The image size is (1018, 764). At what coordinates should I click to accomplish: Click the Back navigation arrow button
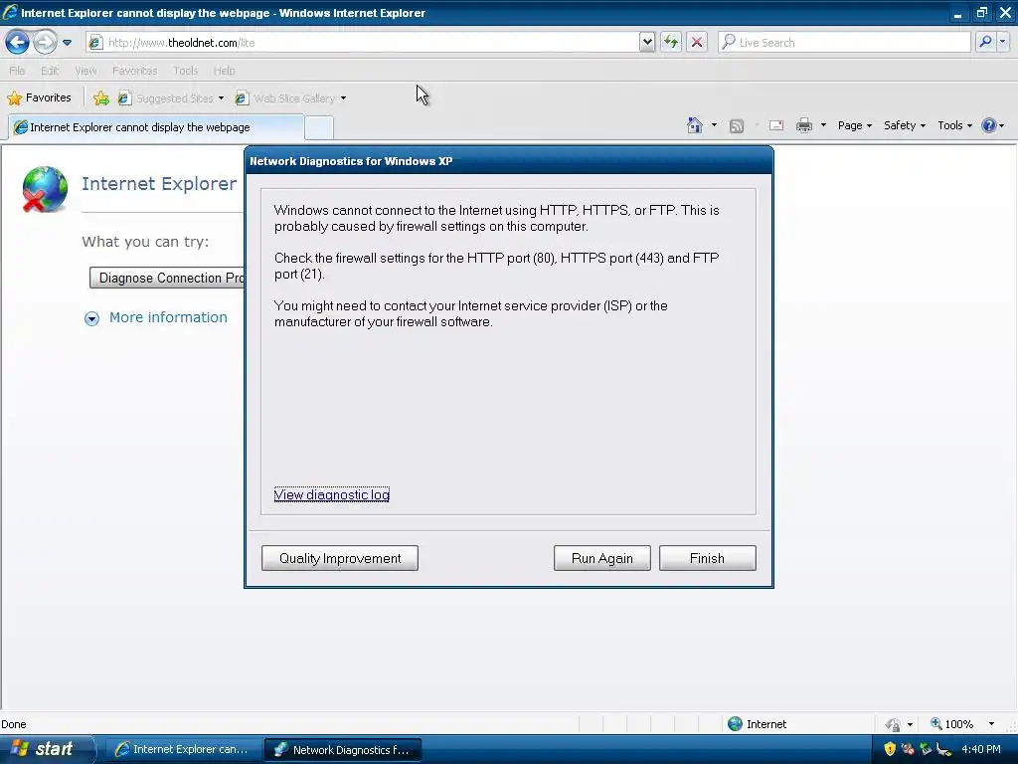coord(18,43)
